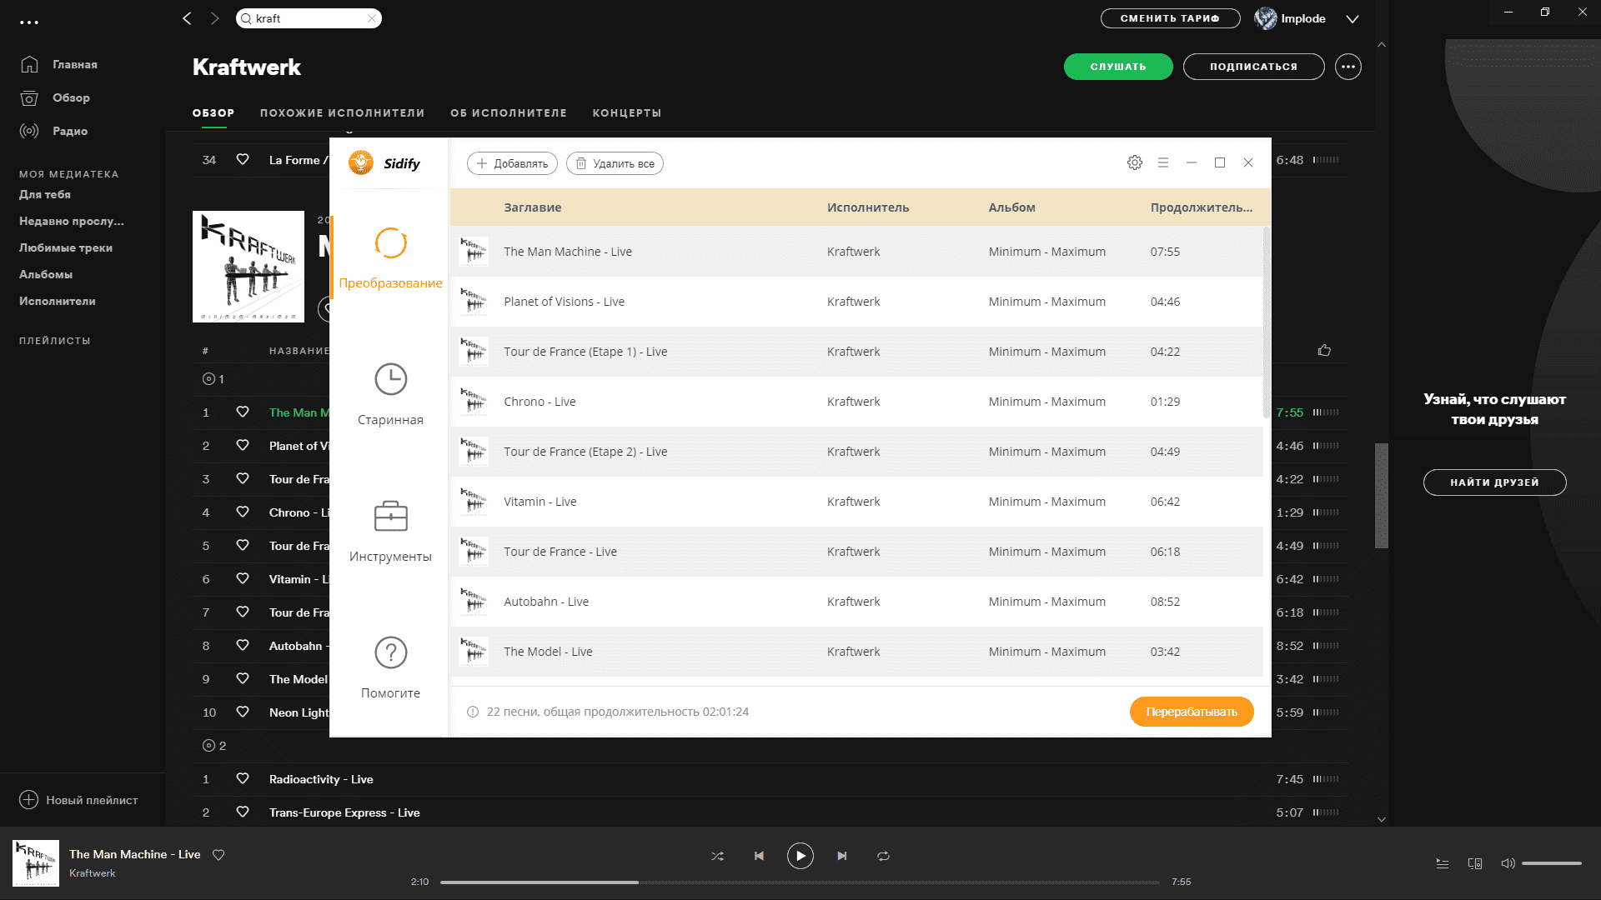Click ПОДПИСАТЬСЯ to follow Kraftwerk
Screen dimensions: 1601x900
(1253, 67)
